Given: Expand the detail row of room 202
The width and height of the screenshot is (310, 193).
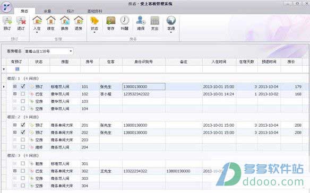Looking at the screenshot, I should [15, 132].
